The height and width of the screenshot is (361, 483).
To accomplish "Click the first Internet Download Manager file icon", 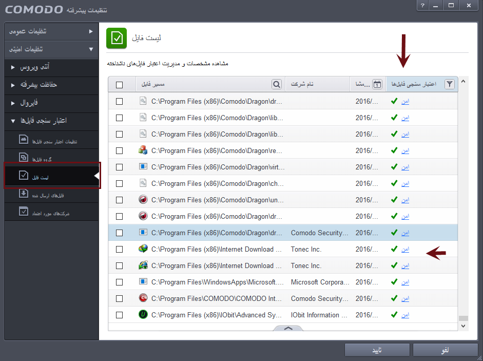I will [143, 249].
